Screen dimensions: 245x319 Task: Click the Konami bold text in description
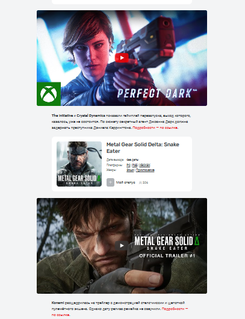coord(58,303)
